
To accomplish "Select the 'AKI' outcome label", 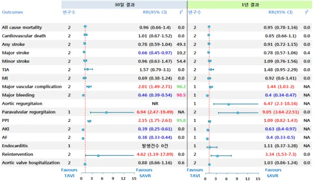I will click(x=5, y=129).
